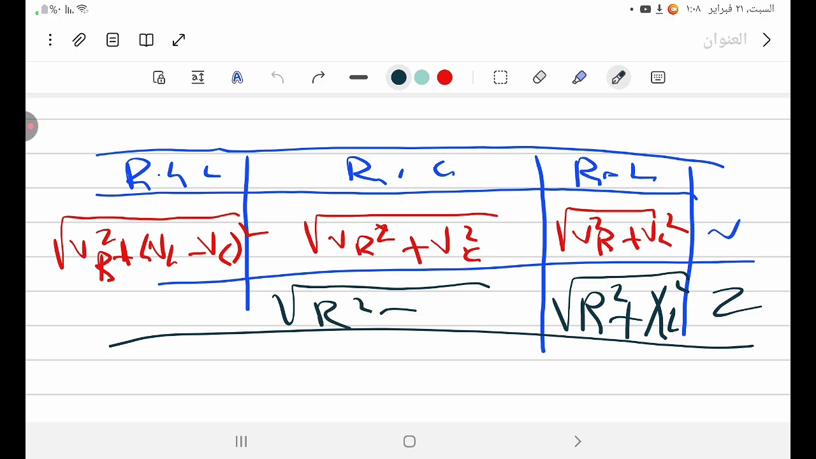Tap the date السبت، ٢١ فبراير
The image size is (816, 459).
click(741, 9)
